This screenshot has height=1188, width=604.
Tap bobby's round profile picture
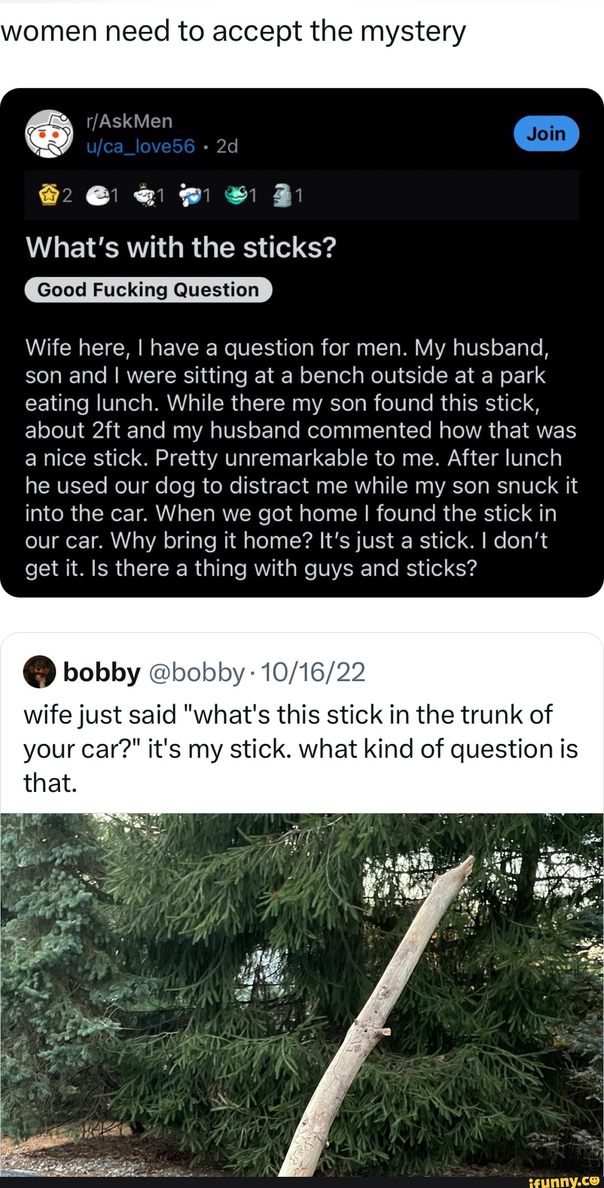pyautogui.click(x=39, y=672)
